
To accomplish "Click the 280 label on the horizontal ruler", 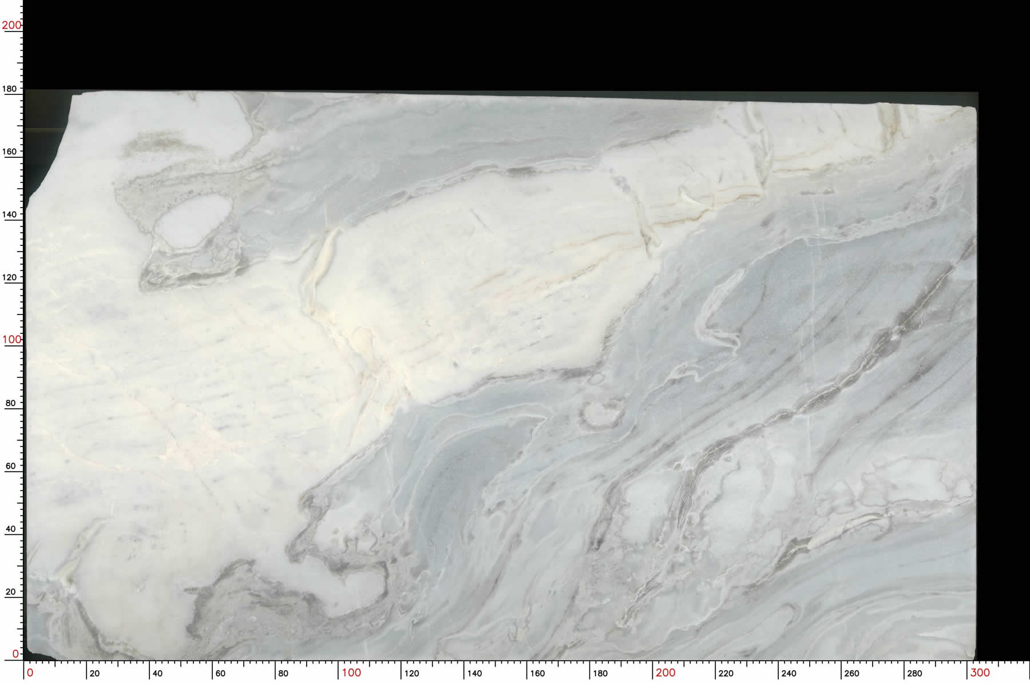I will click(914, 674).
